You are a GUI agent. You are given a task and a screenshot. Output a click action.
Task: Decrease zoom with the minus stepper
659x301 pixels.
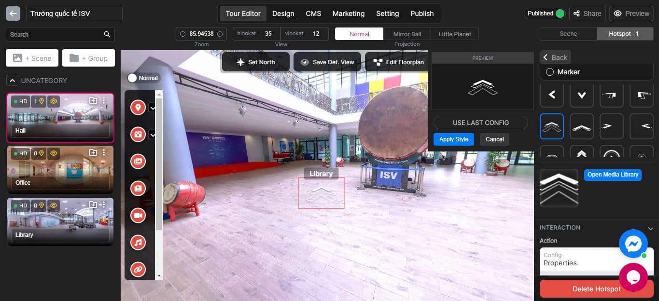coord(182,33)
